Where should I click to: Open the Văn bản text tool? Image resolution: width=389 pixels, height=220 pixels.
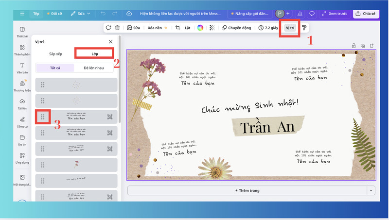coord(22,68)
